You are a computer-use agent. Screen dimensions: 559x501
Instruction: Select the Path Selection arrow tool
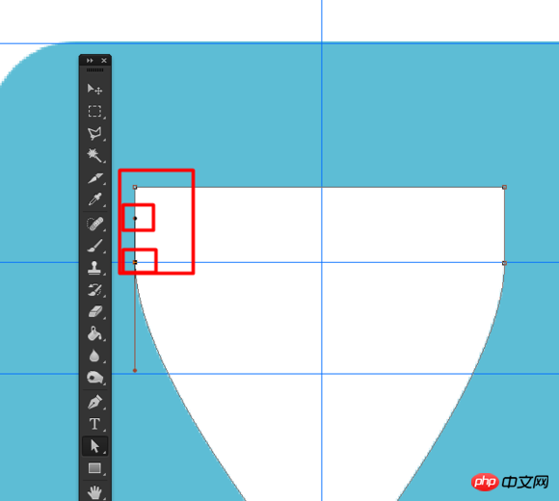pos(94,446)
